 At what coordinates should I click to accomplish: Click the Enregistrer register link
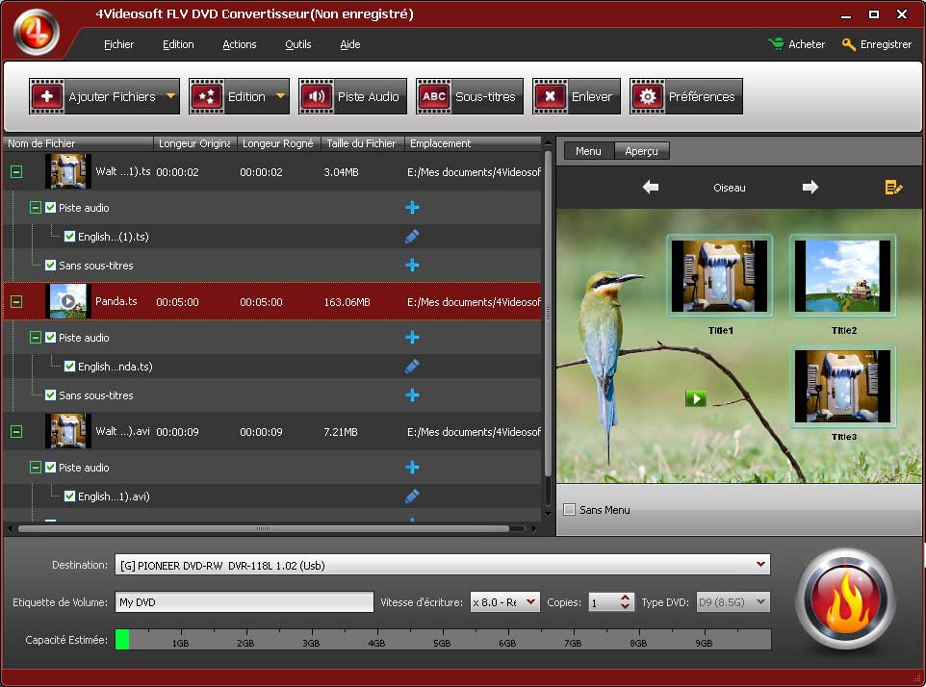(877, 44)
